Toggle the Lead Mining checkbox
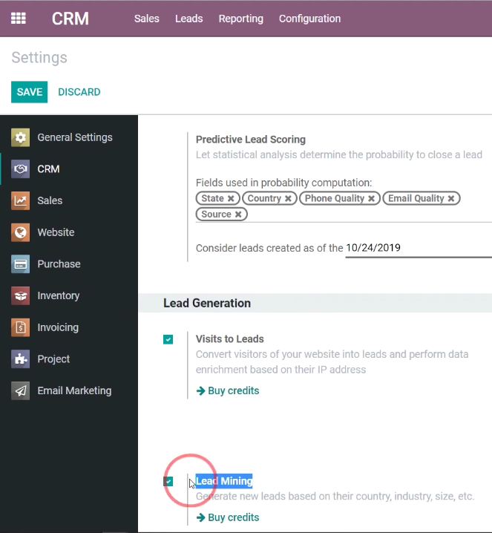 [168, 481]
